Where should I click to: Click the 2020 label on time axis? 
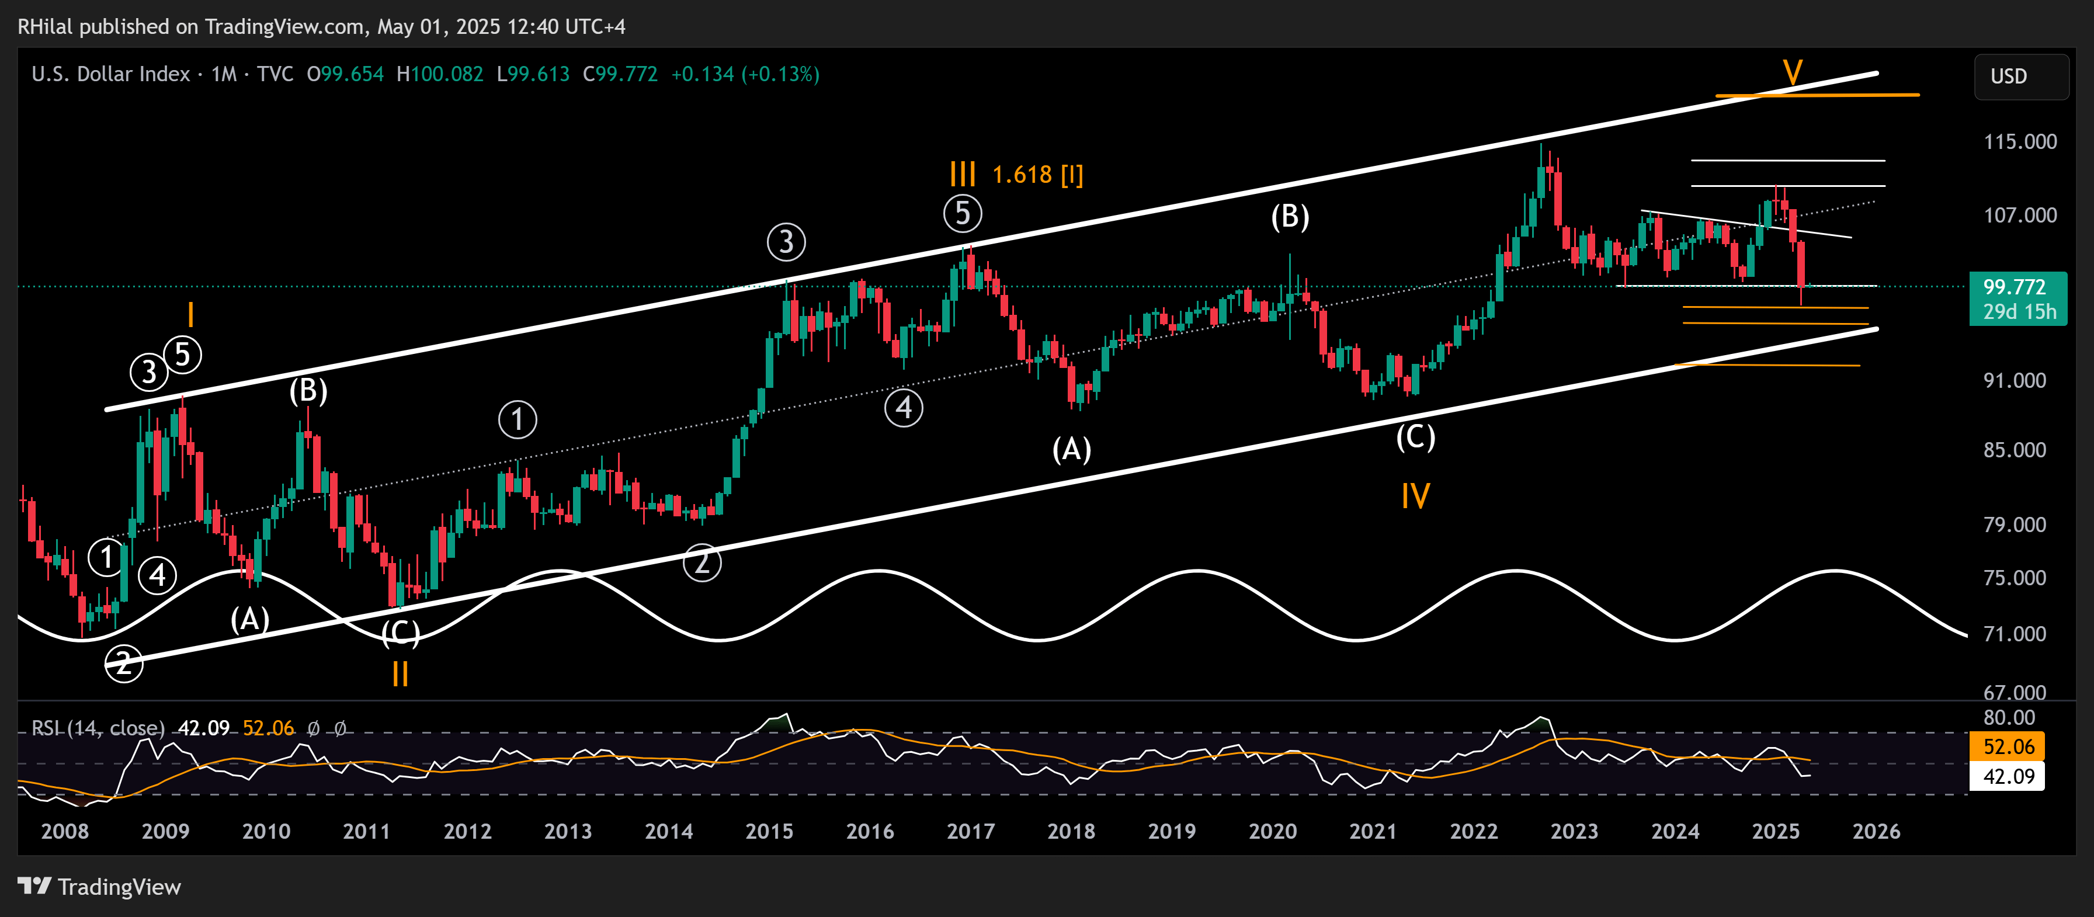tap(1272, 831)
